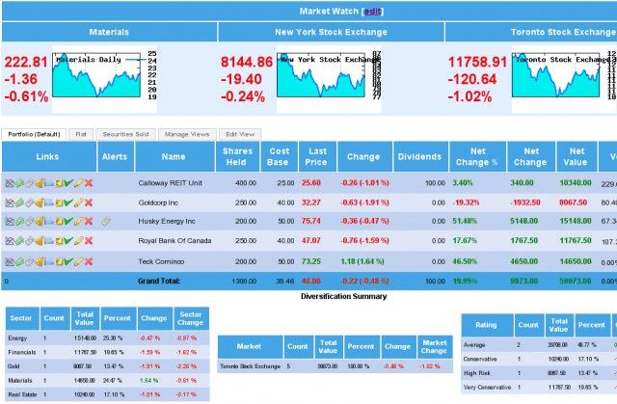Click the Materials market header
Image resolution: width=617 pixels, height=404 pixels.
click(109, 32)
